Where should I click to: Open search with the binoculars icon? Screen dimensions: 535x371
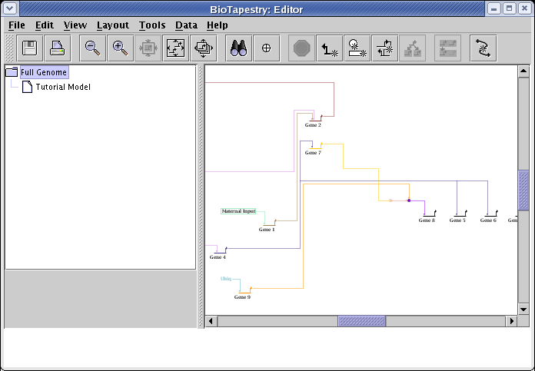[x=238, y=48]
